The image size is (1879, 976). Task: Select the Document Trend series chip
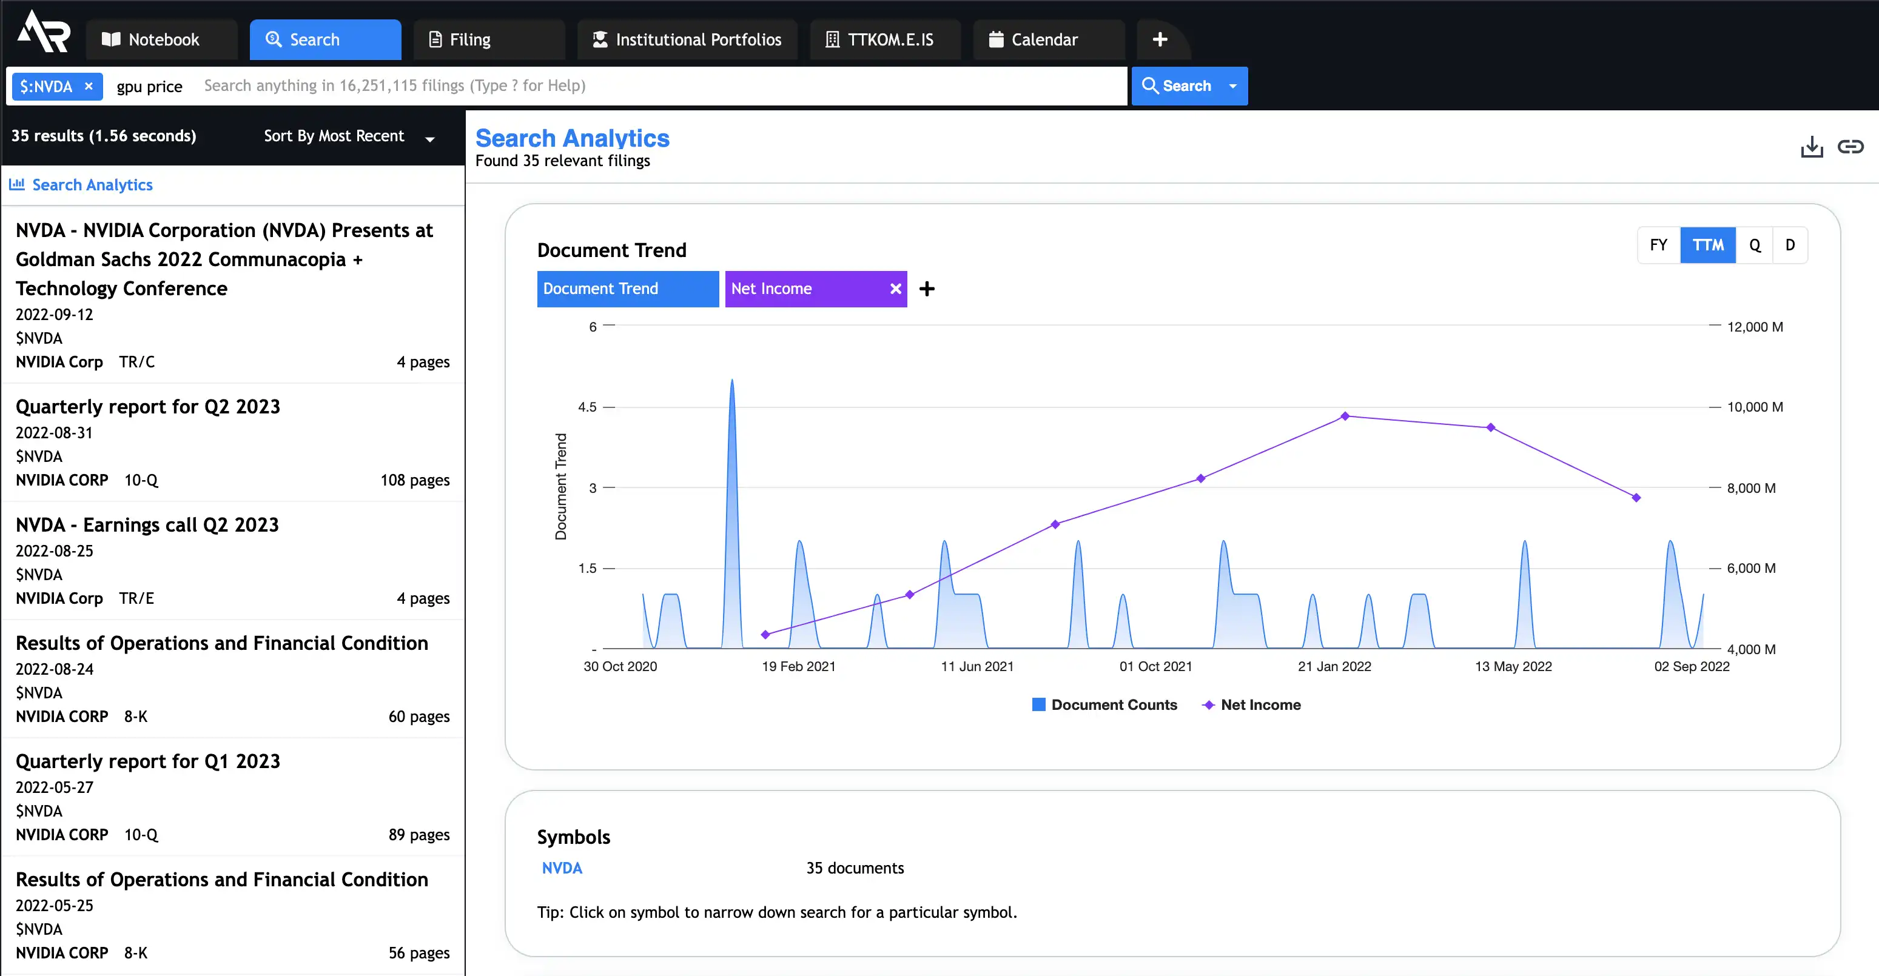tap(627, 289)
